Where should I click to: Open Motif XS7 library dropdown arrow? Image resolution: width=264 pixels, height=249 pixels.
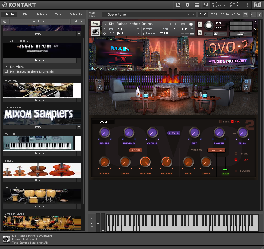pyautogui.click(x=79, y=153)
